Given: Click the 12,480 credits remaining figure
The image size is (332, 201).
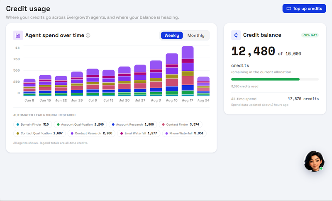Looking at the screenshot, I should 253,51.
